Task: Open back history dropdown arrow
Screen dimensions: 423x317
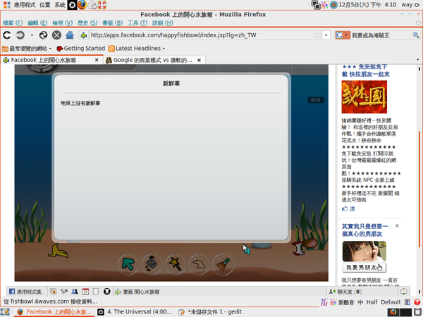Action: tap(32, 35)
